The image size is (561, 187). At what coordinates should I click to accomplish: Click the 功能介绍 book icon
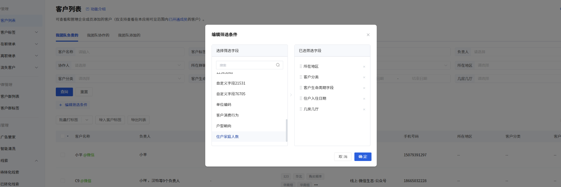[x=87, y=9]
